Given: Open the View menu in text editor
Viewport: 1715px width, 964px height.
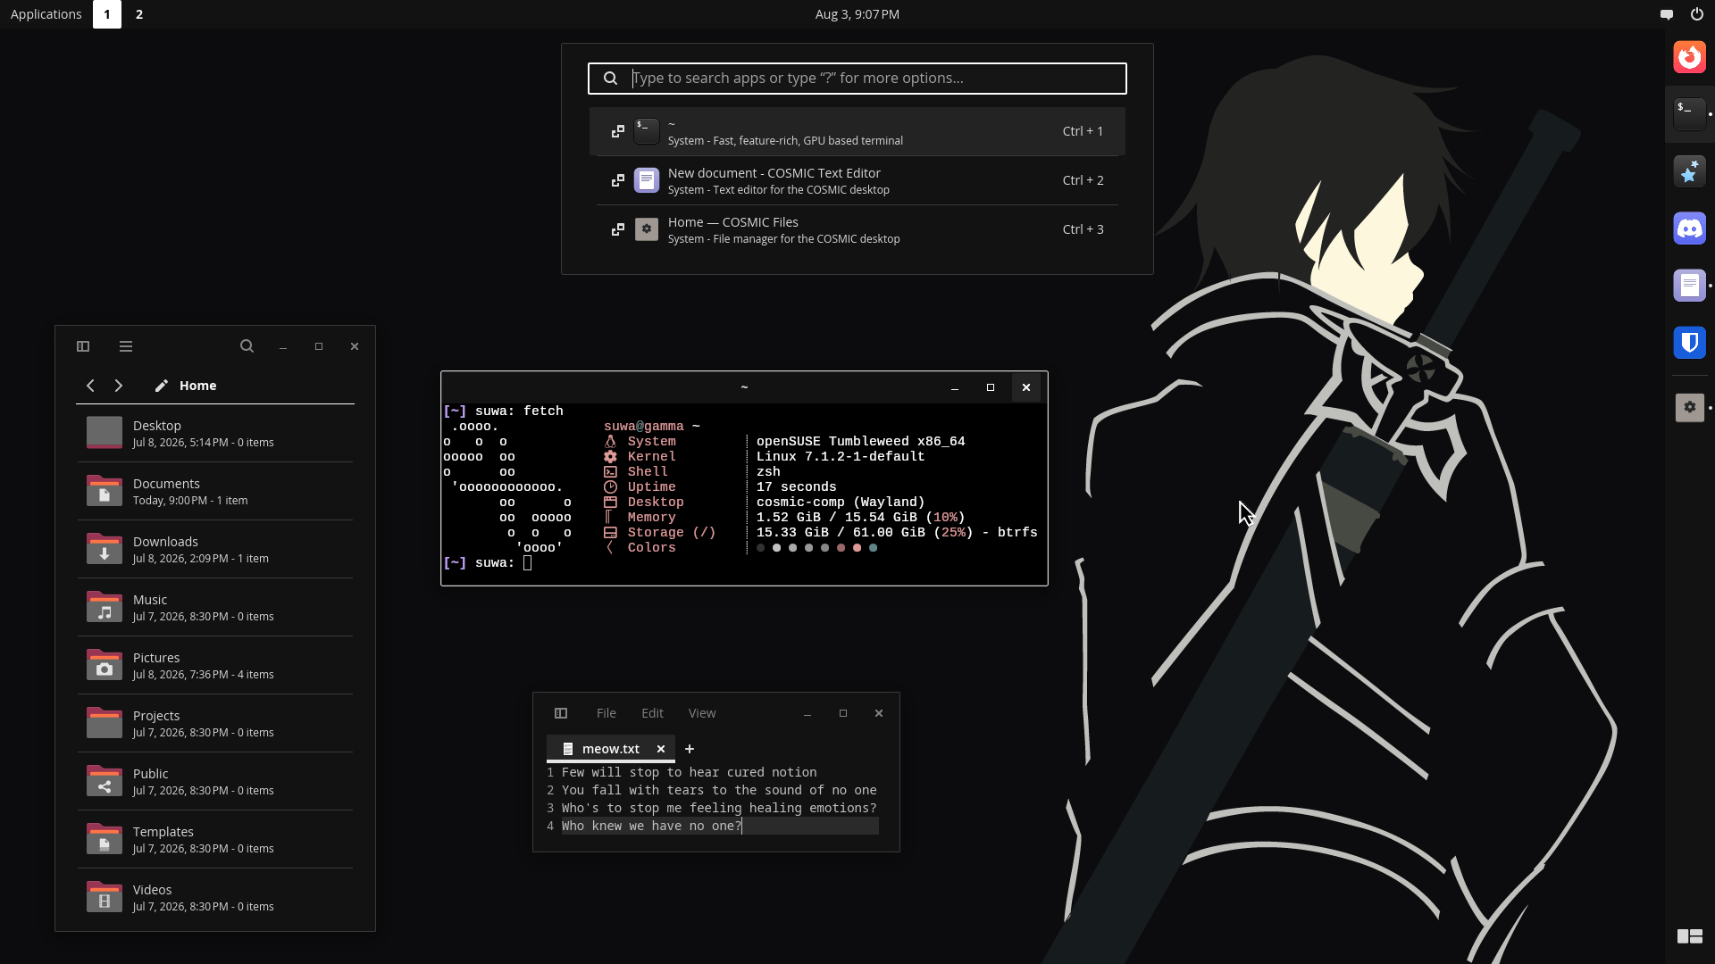Looking at the screenshot, I should [x=702, y=713].
